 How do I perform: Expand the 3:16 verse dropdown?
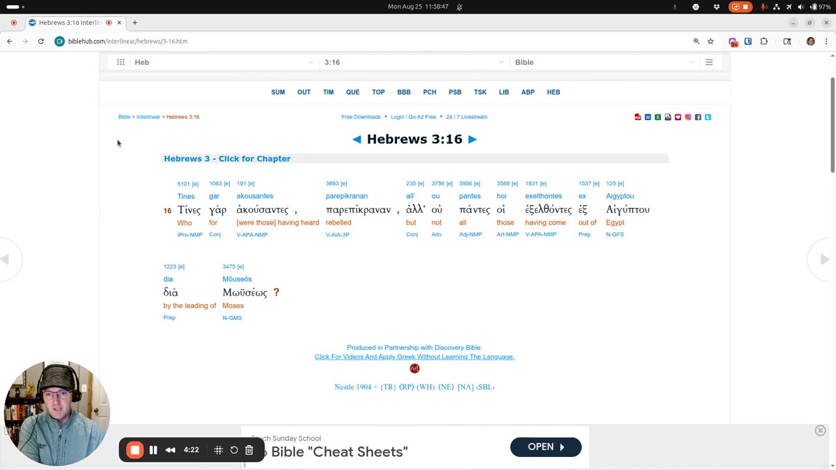[414, 62]
